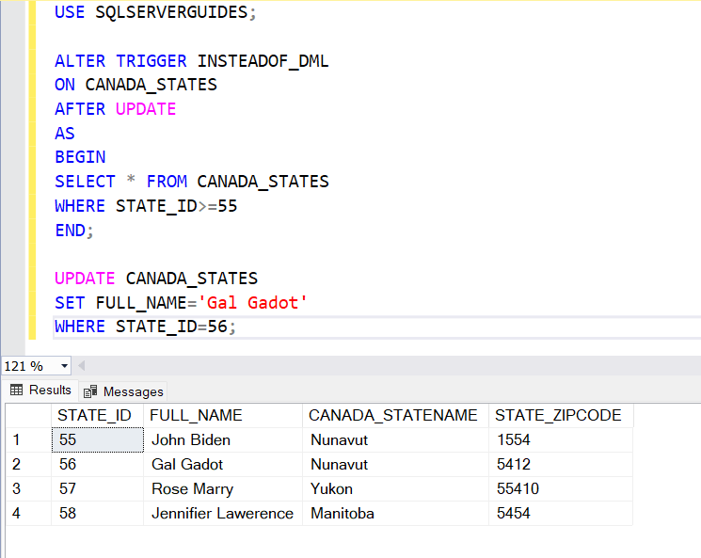This screenshot has height=558, width=701.
Task: Select the CANADA_STATENAME column header
Action: tap(395, 415)
